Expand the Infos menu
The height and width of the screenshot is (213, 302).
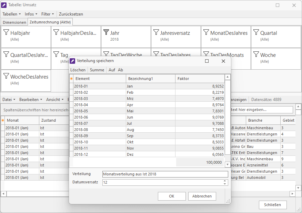pyautogui.click(x=31, y=14)
